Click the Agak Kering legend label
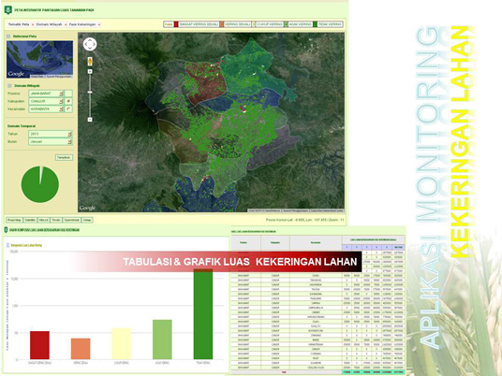502x376 pixels. (300, 24)
